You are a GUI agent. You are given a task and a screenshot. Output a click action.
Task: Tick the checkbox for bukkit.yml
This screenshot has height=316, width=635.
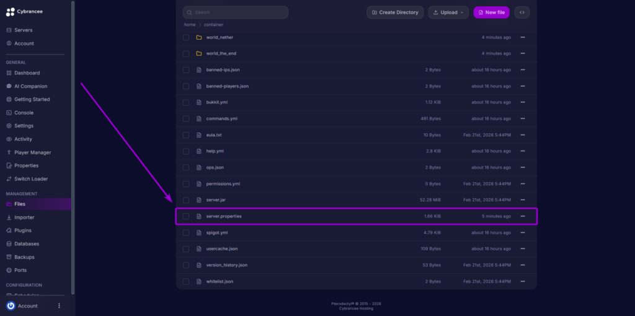[x=186, y=102]
